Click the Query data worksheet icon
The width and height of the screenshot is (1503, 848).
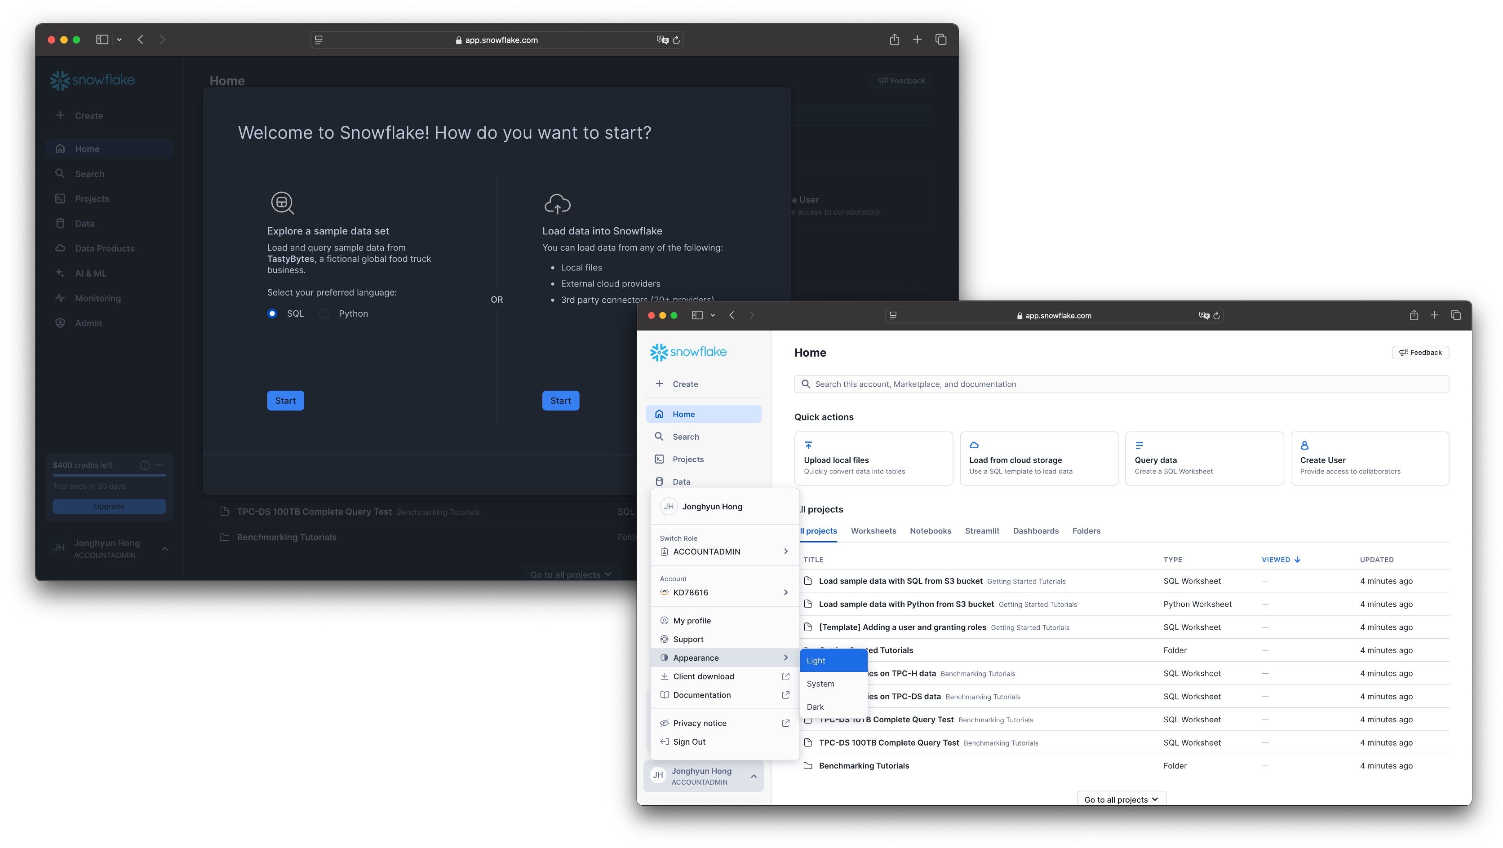(1139, 445)
